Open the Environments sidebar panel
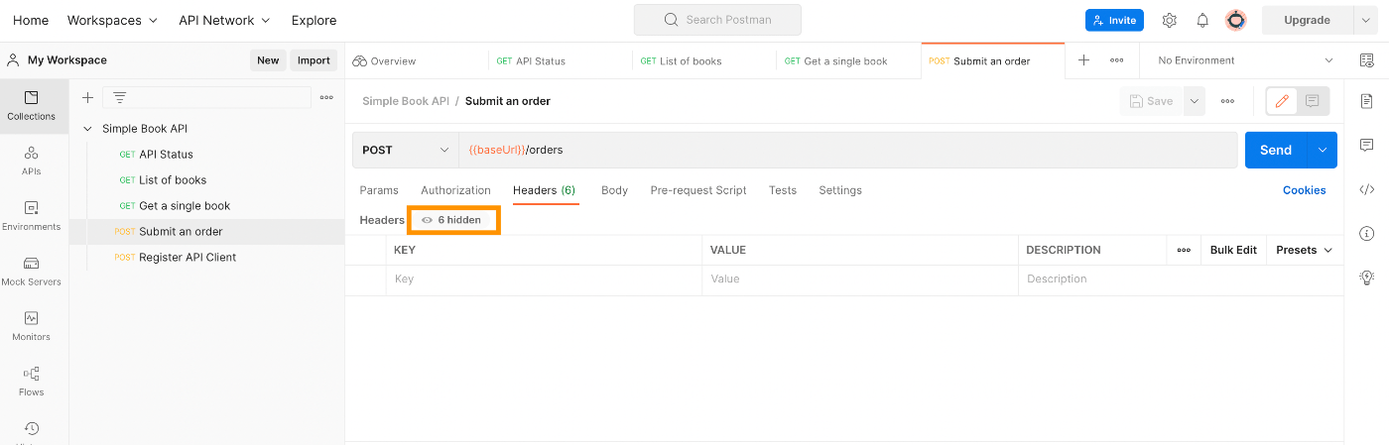This screenshot has height=445, width=1389. [x=31, y=216]
